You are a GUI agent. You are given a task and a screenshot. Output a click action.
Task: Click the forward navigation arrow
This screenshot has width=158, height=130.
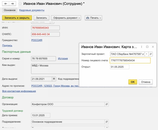pyautogui.click(x=12, y=4)
